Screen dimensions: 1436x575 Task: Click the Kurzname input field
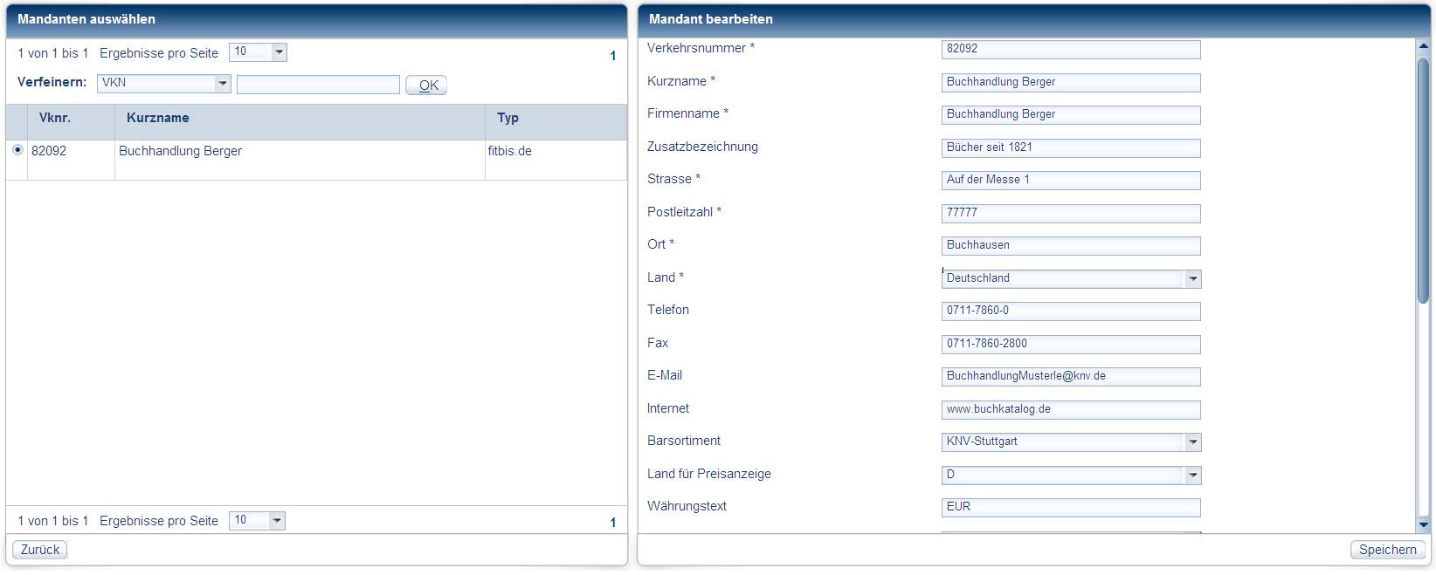pyautogui.click(x=1071, y=82)
